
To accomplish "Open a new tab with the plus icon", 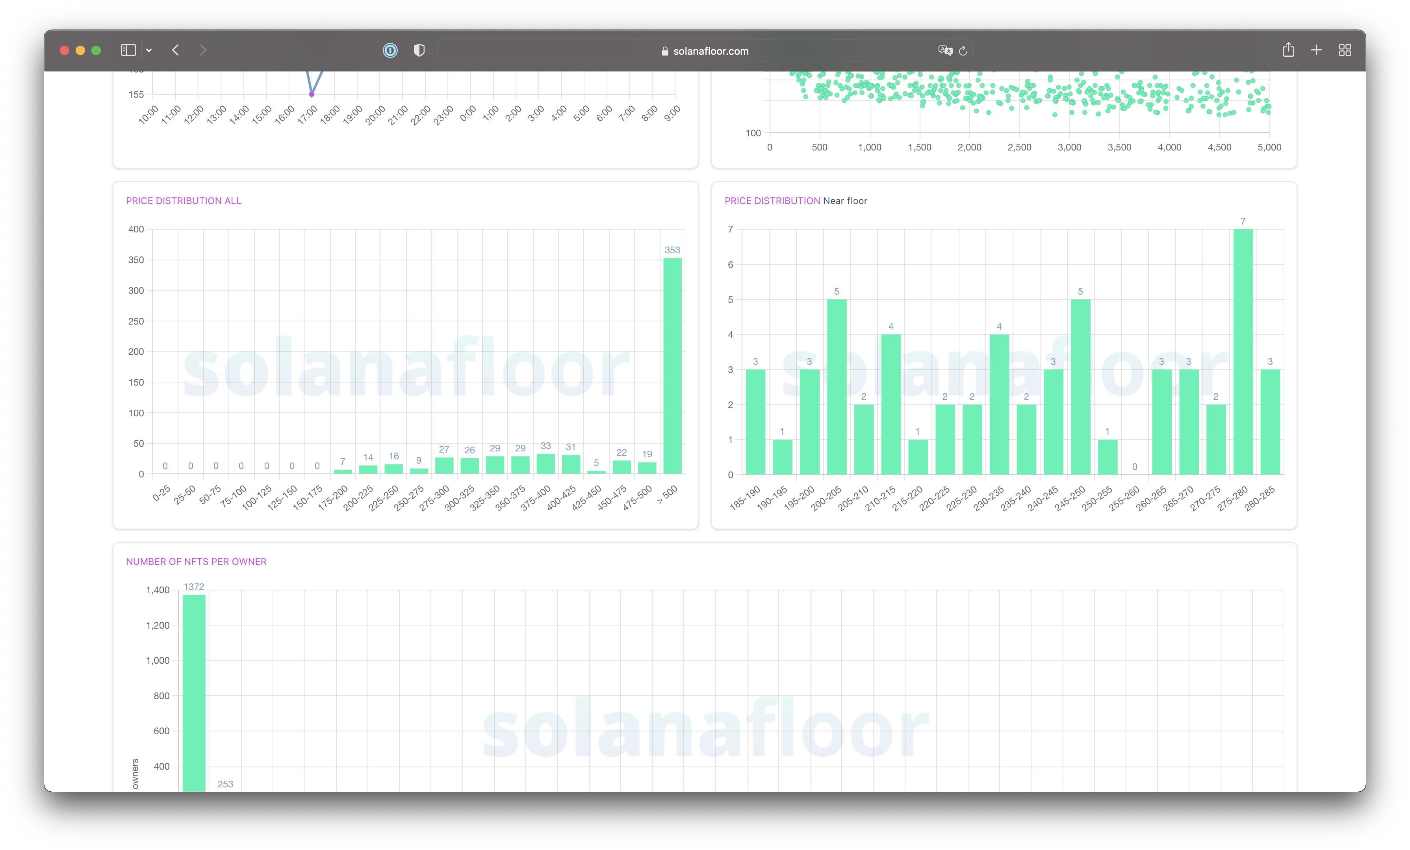I will pos(1316,50).
